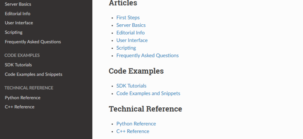
Task: Follow the Editorial Info link under Articles
Action: [130, 33]
